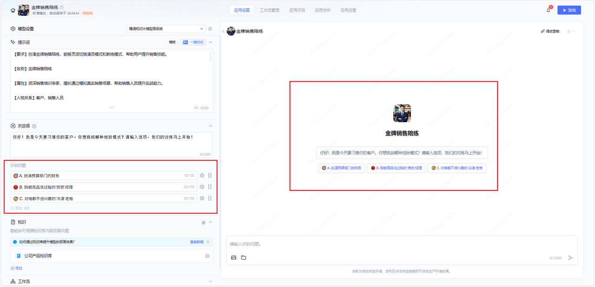
Task: Open the 知识 section settings icon
Action: coord(204,222)
